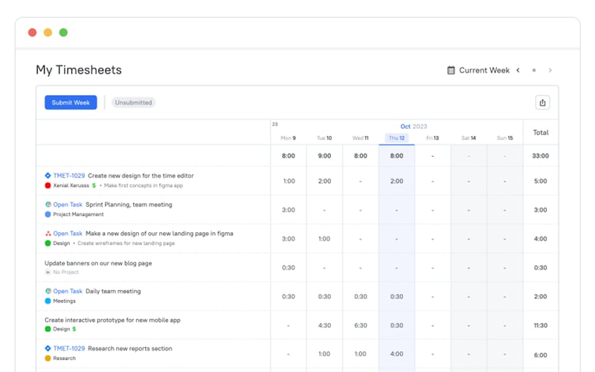The image size is (595, 372).
Task: Edit Wednesday 6:30 entry for interactive prototype
Action: point(360,325)
